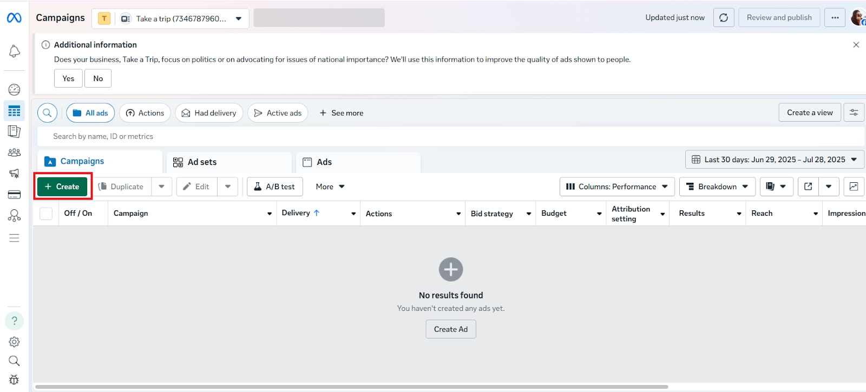The height and width of the screenshot is (392, 866).
Task: Click the refresh icon beside Updated just now
Action: [x=723, y=18]
